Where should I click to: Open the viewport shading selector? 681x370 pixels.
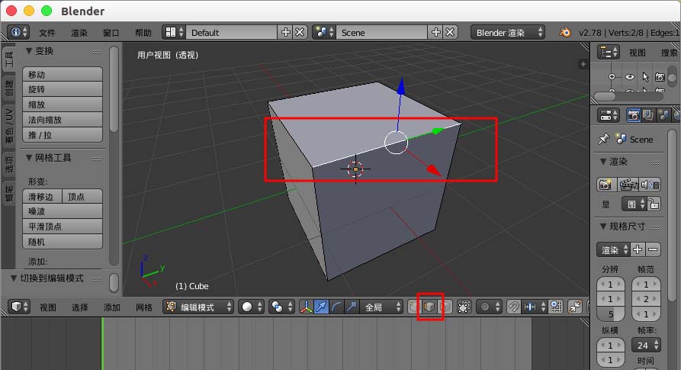[x=251, y=307]
